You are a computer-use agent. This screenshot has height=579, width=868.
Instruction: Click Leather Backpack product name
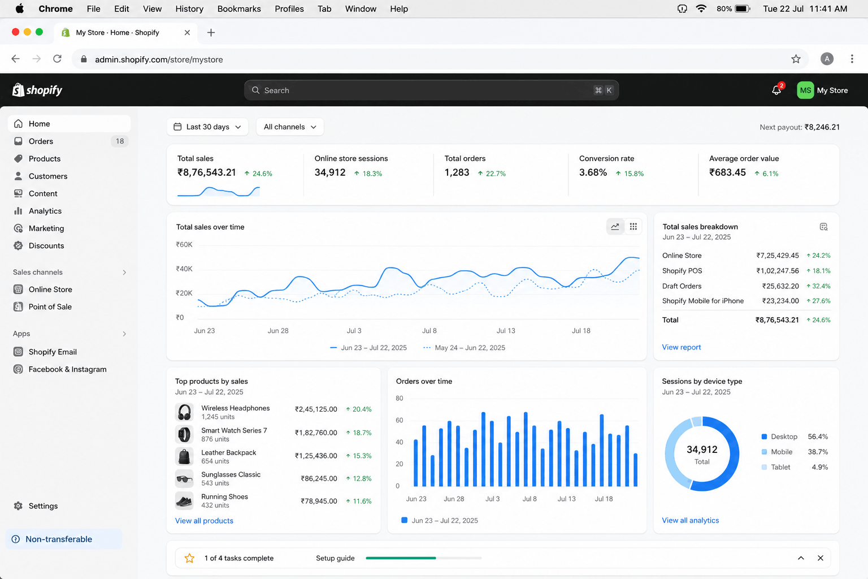pyautogui.click(x=229, y=452)
